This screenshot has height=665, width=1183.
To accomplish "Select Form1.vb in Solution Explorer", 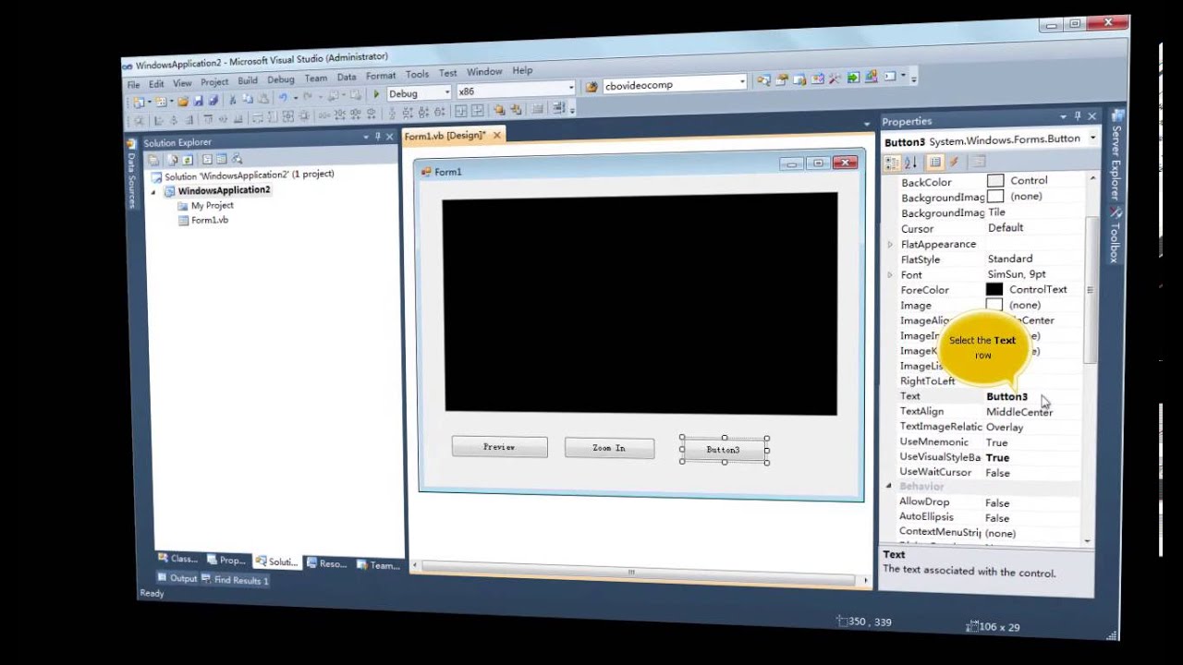I will click(209, 221).
